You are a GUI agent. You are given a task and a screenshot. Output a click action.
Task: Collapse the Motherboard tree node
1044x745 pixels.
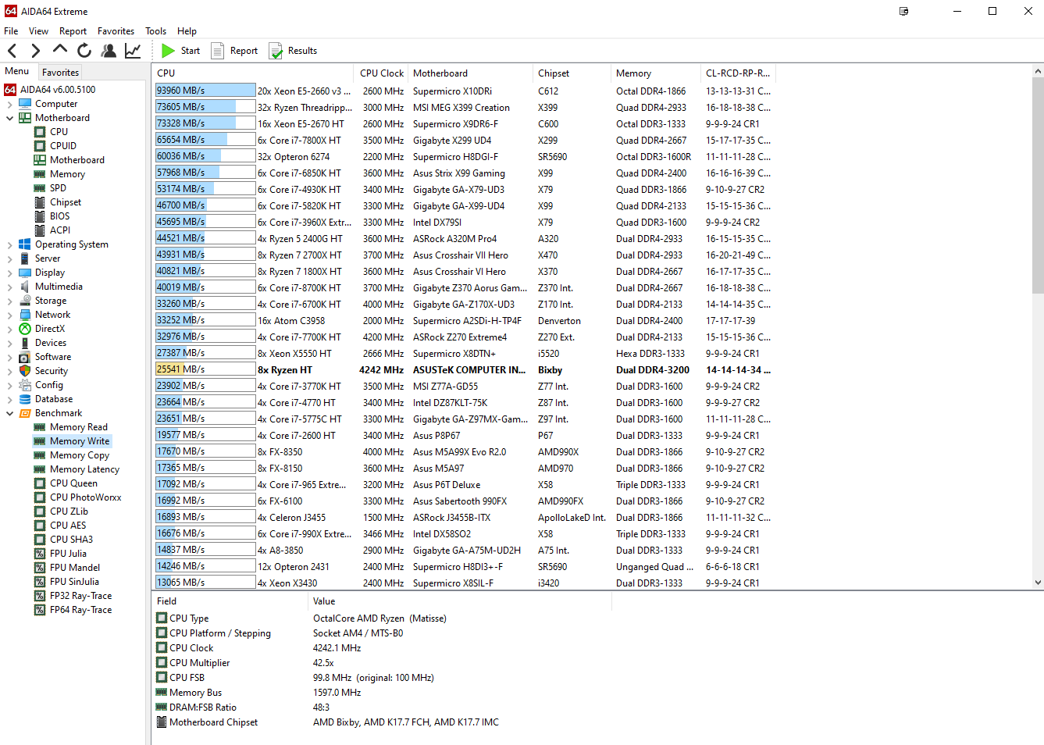pyautogui.click(x=9, y=118)
